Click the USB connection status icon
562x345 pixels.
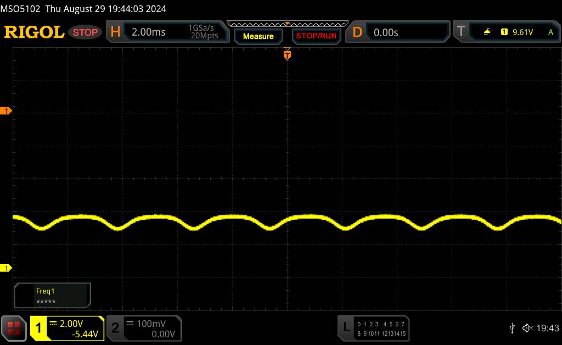tap(512, 327)
